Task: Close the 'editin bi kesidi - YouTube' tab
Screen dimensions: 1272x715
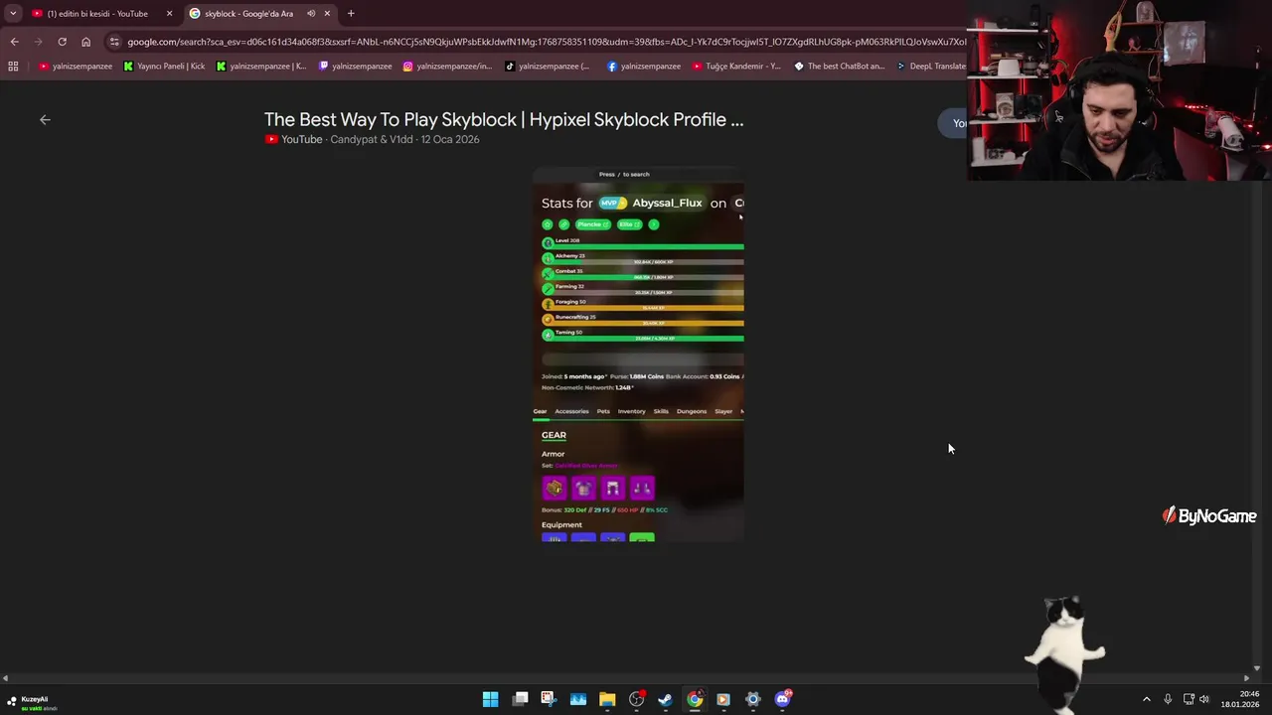Action: click(169, 13)
